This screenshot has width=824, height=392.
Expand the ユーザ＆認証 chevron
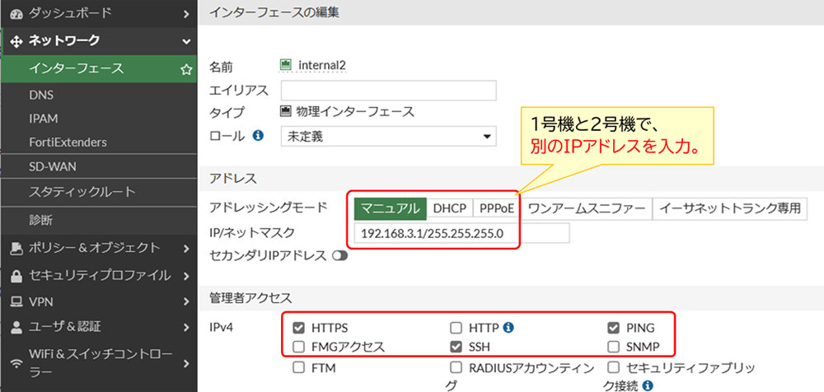click(186, 328)
